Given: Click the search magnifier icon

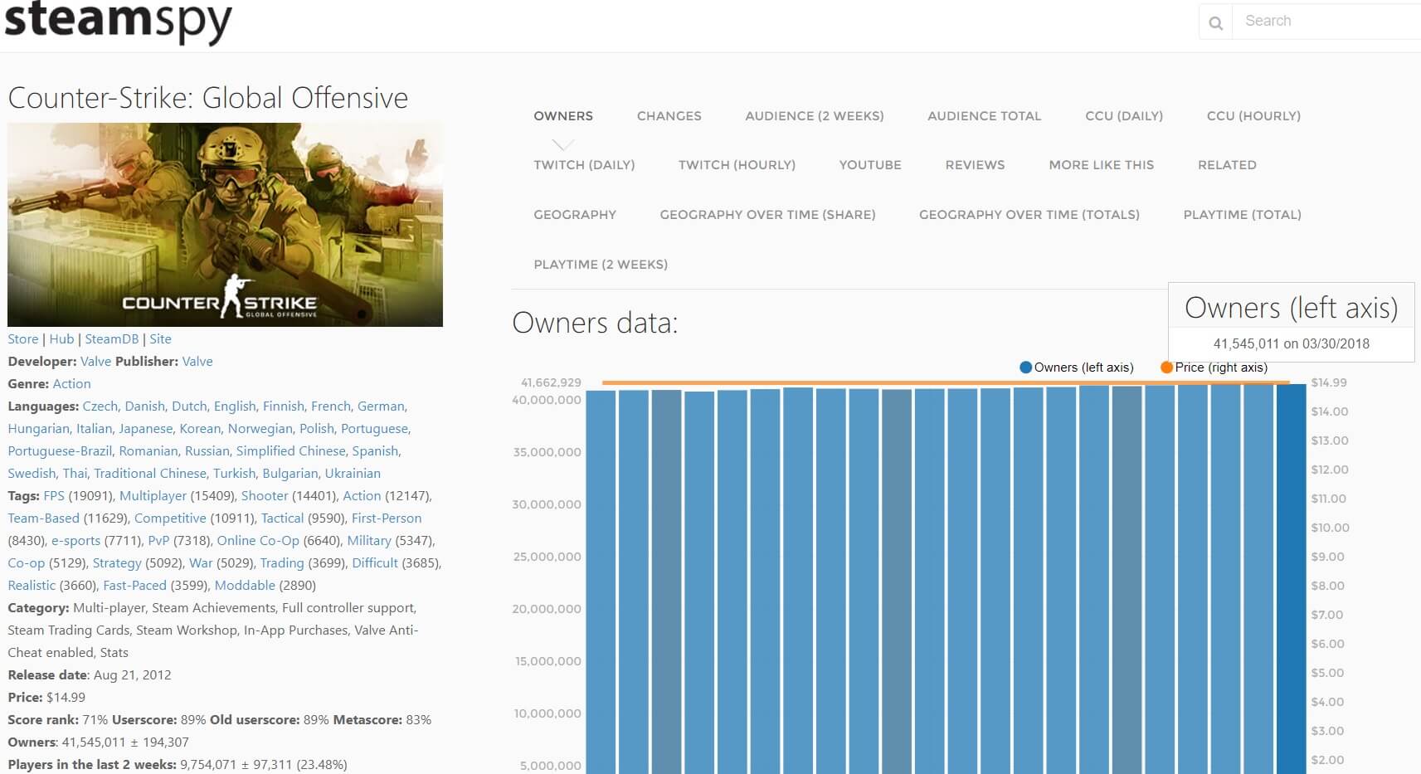Looking at the screenshot, I should click(x=1215, y=22).
